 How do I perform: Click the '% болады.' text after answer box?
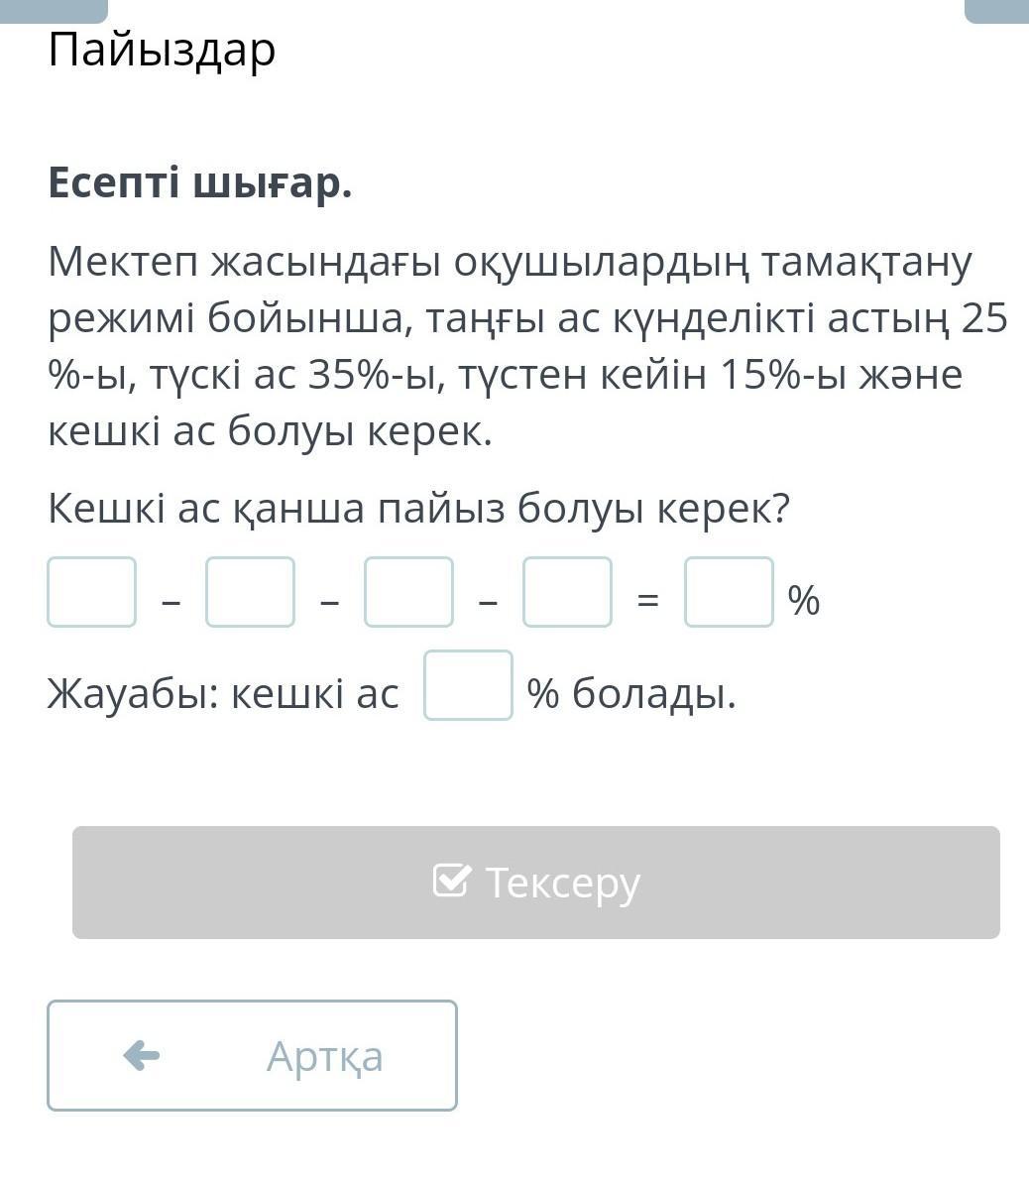tap(631, 693)
